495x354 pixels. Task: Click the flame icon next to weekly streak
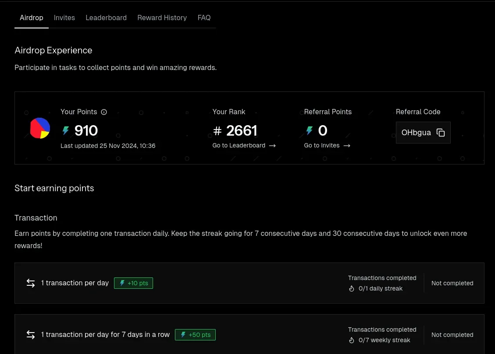tap(352, 340)
